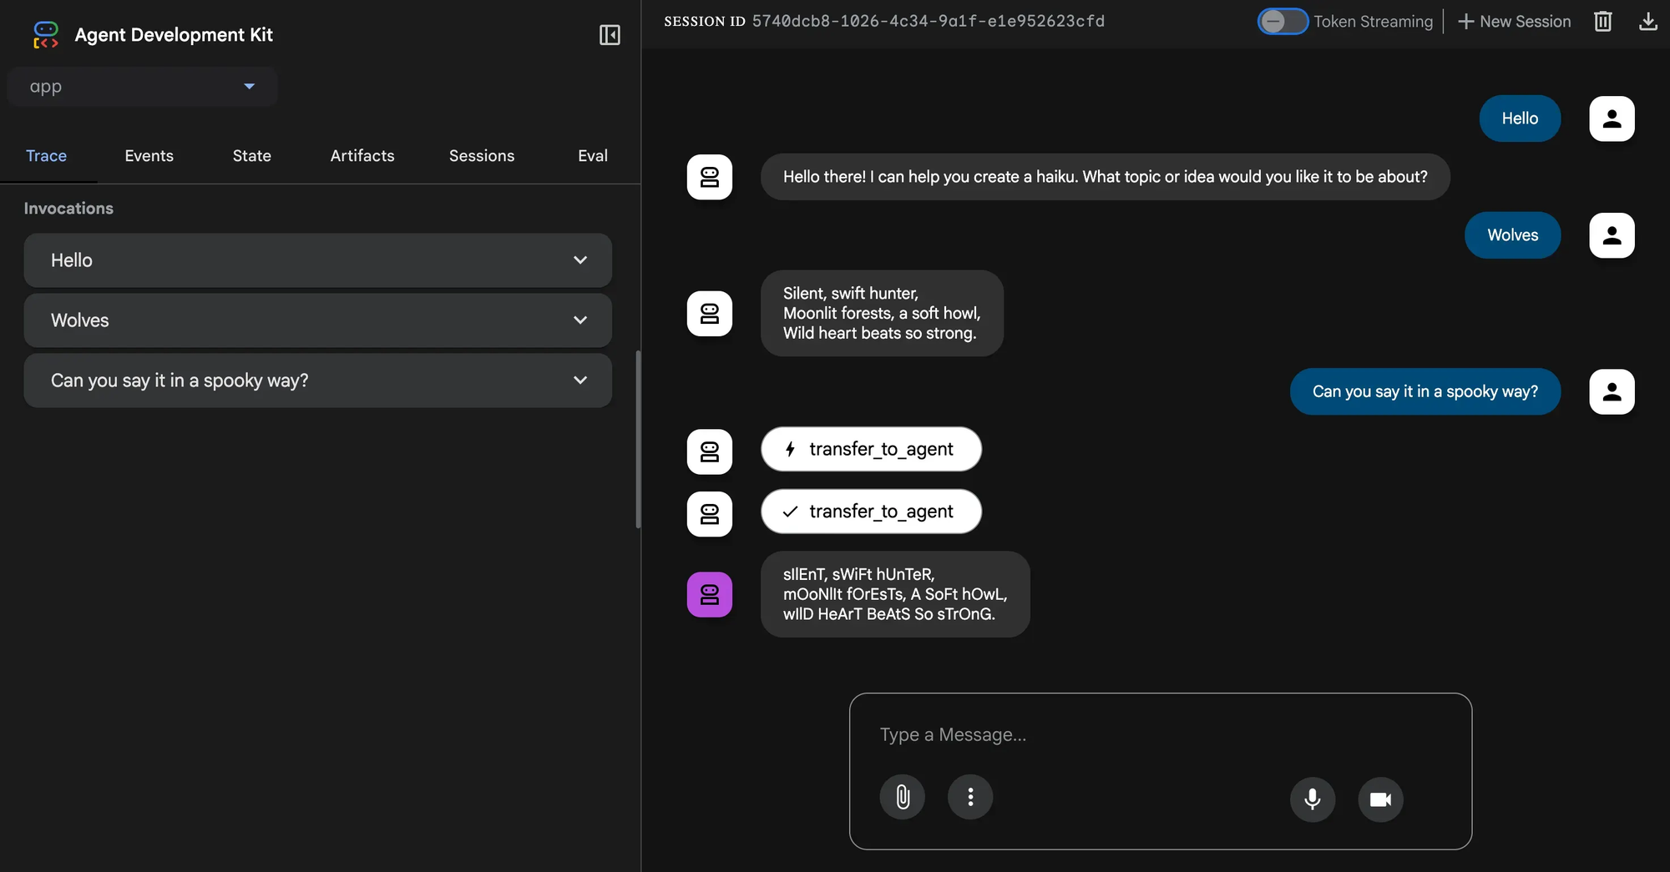Start a New Session

[x=1514, y=22]
